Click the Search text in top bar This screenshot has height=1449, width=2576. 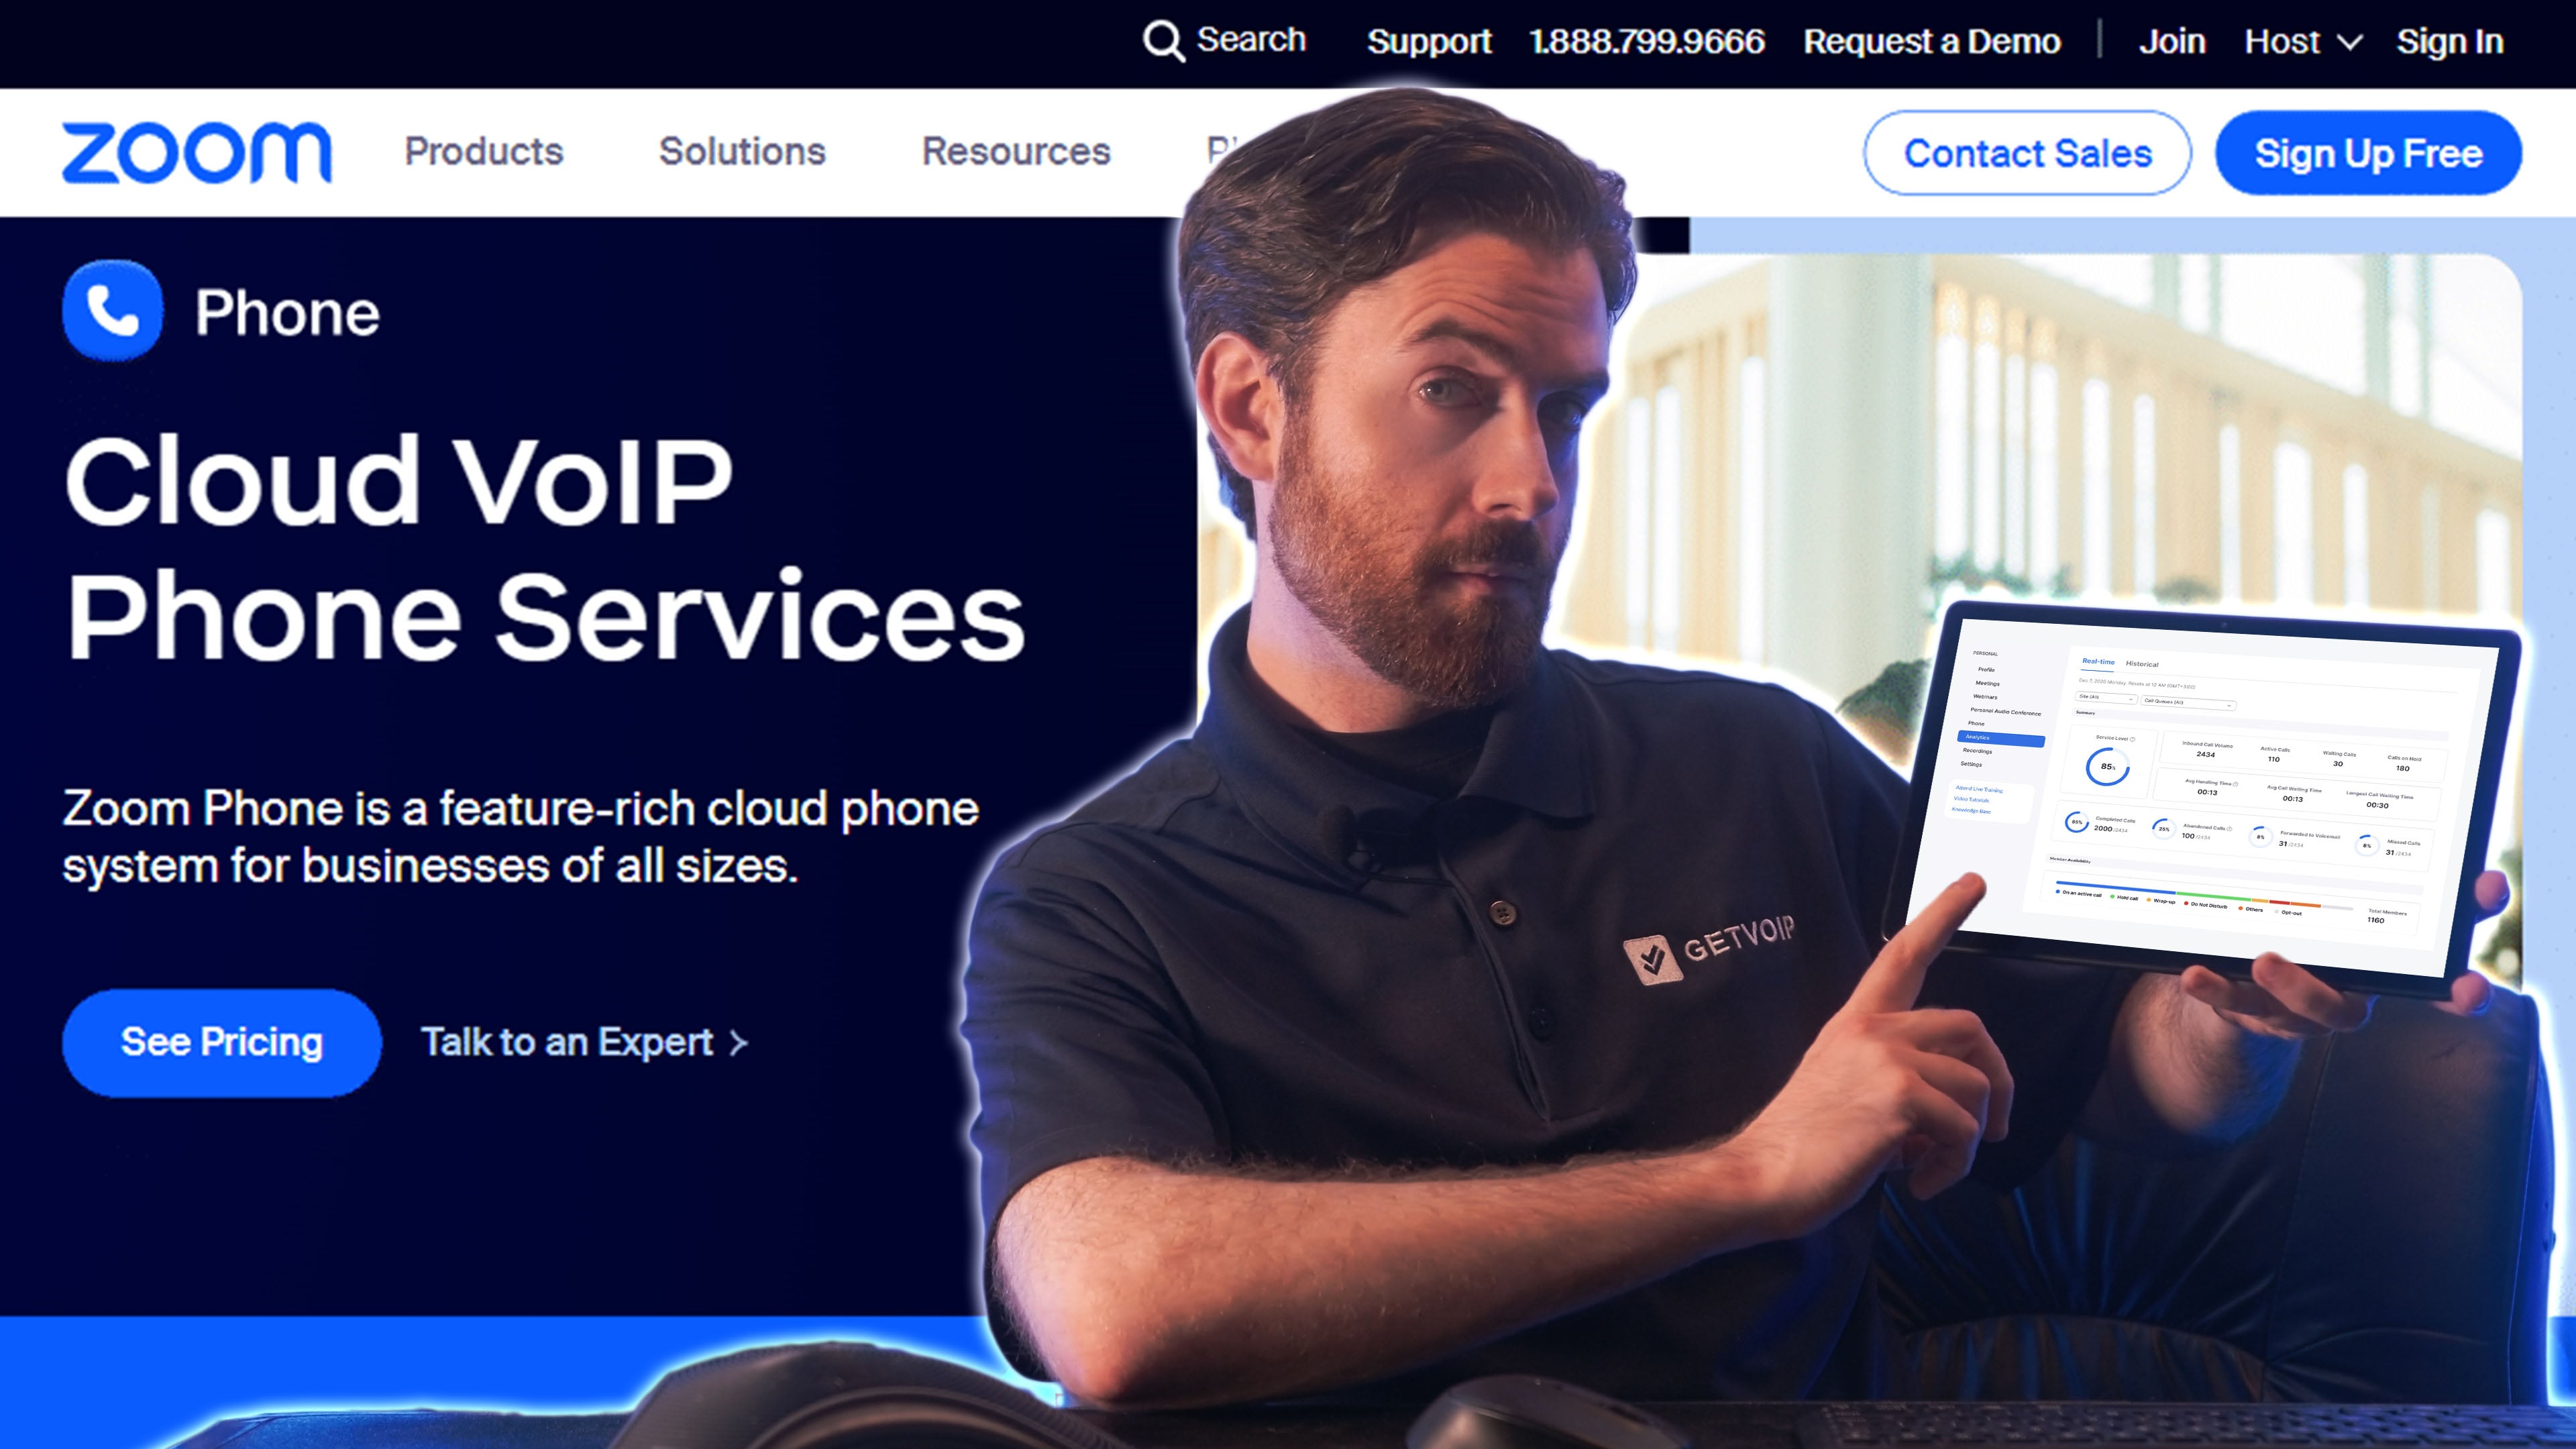[1251, 39]
